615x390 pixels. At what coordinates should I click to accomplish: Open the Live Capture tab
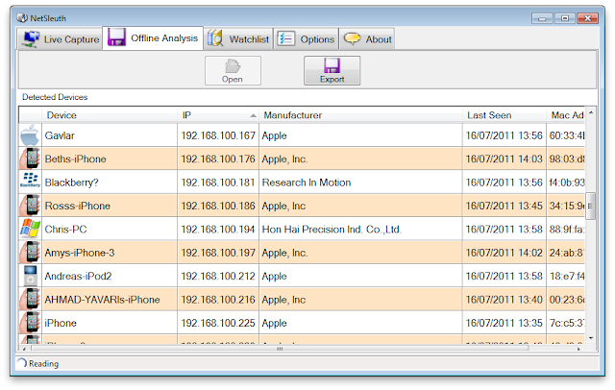click(60, 39)
